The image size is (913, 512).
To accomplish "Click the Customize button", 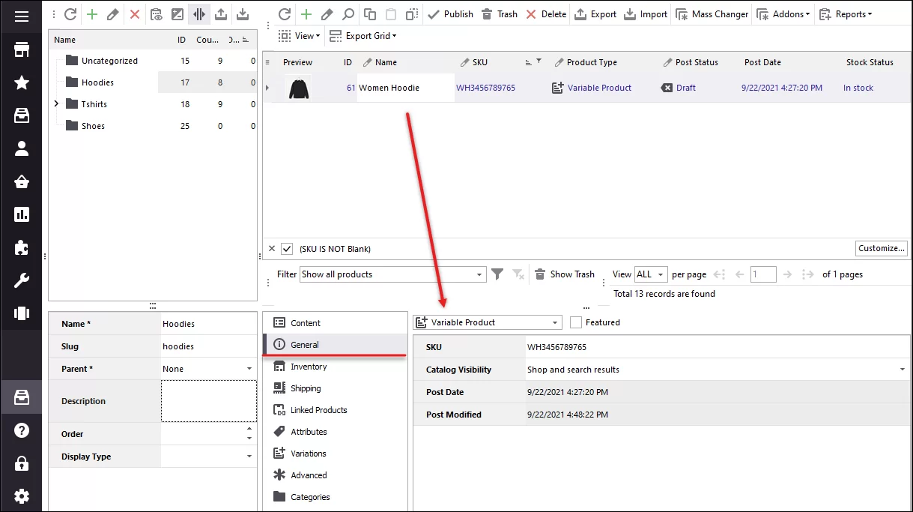I will 881,248.
